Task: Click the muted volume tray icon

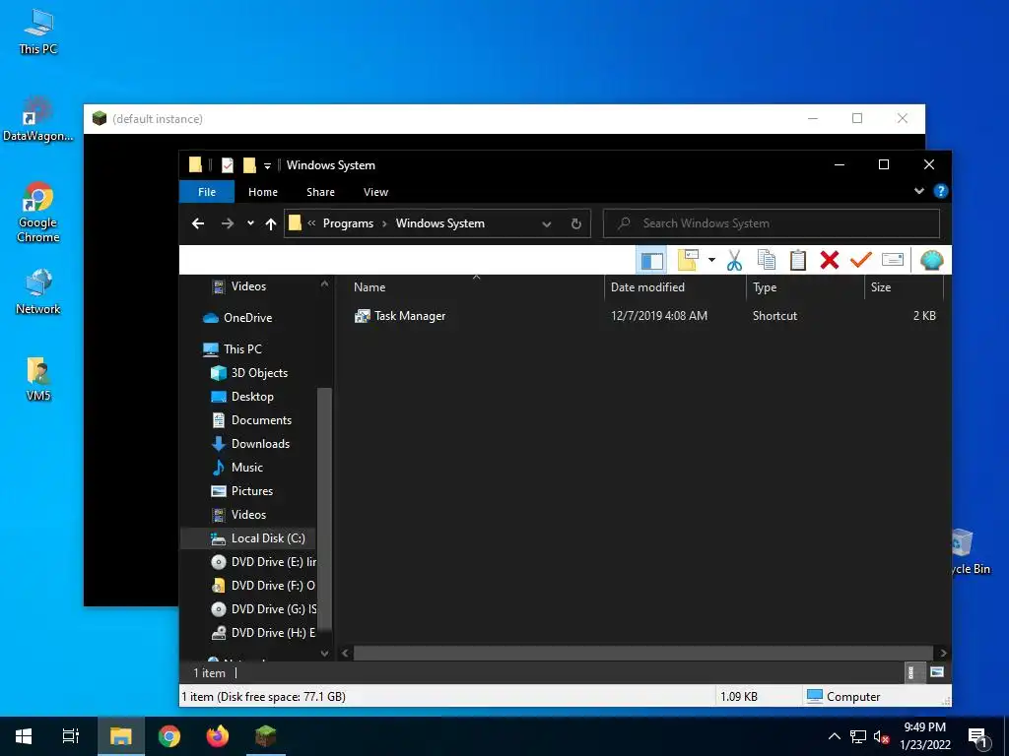Action: (x=881, y=737)
